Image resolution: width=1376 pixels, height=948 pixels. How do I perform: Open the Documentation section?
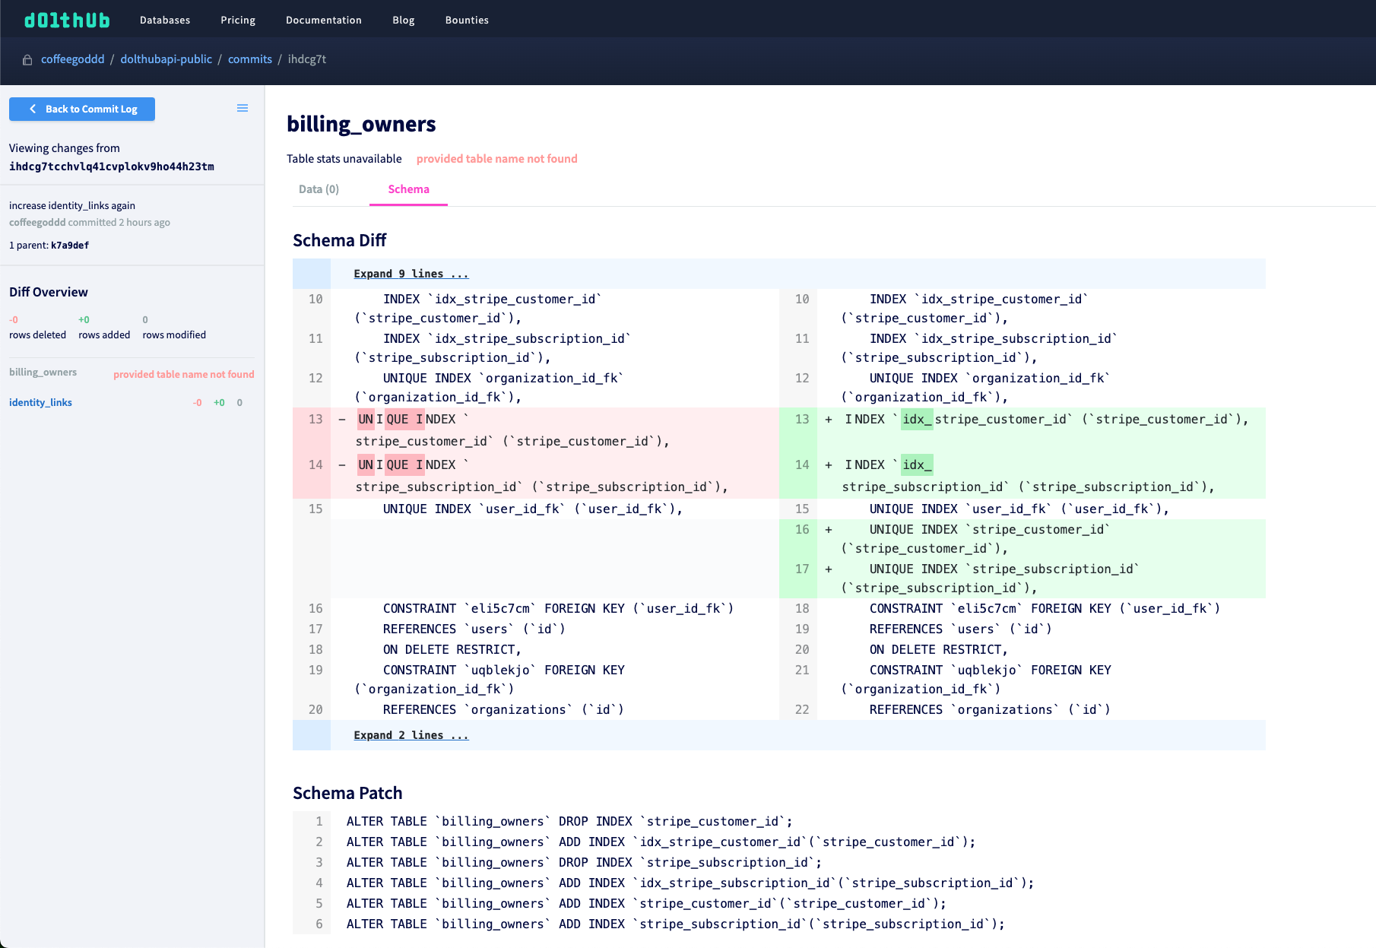323,20
